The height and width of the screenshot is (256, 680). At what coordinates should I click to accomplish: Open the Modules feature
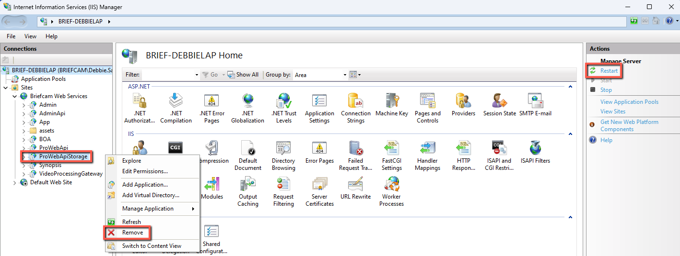tap(211, 189)
